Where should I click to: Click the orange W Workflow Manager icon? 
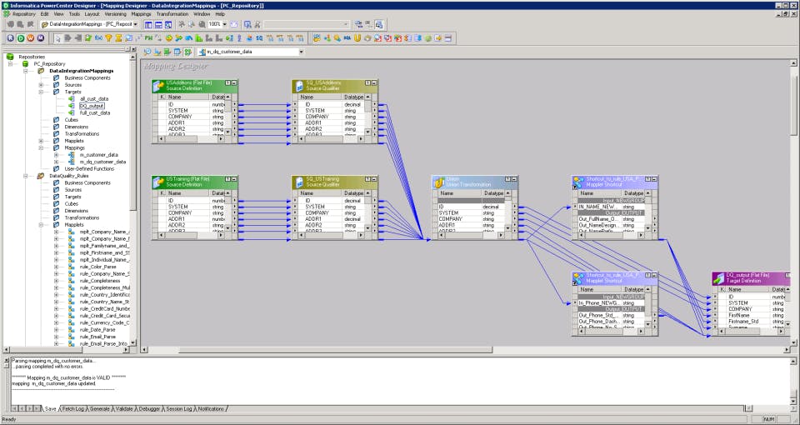(31, 37)
